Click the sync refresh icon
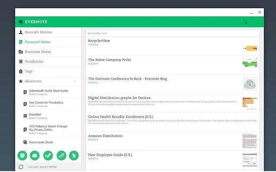Image resolution: width=276 pixels, height=172 pixels. [21, 167]
